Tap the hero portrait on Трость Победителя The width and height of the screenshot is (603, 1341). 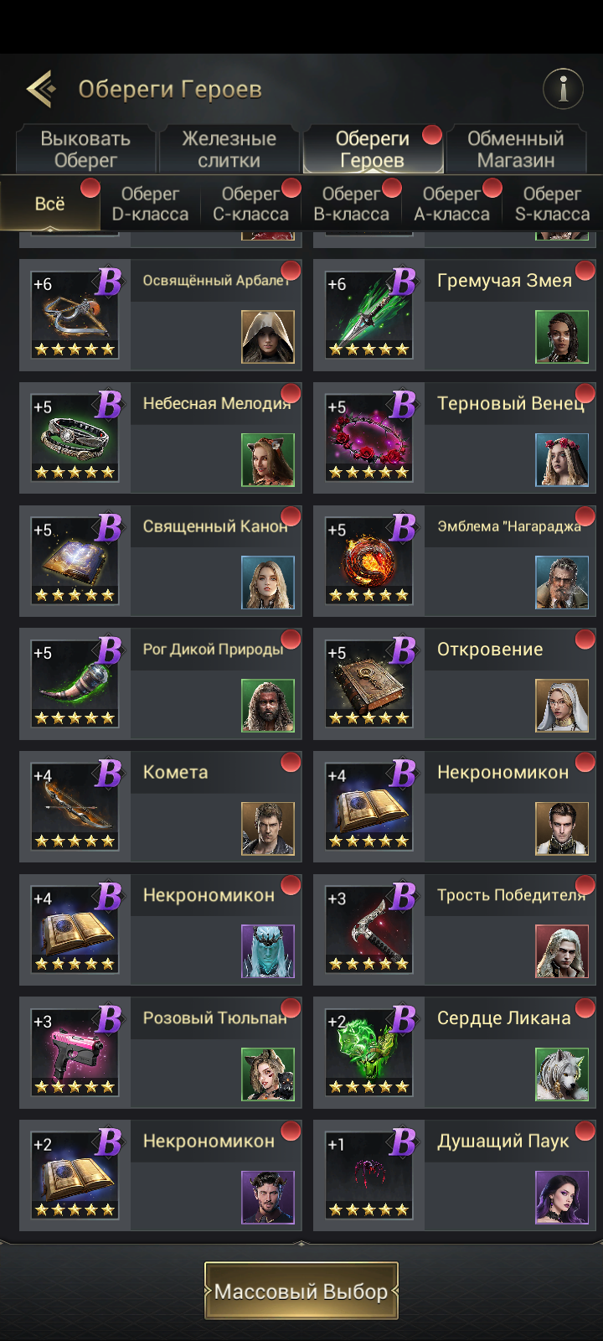point(562,951)
